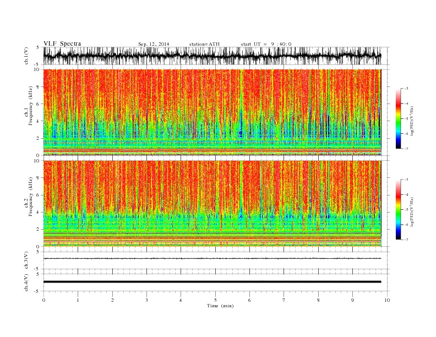Click the ch.1 PSD color scale bar
This screenshot has height=337, width=436.
[x=398, y=118]
